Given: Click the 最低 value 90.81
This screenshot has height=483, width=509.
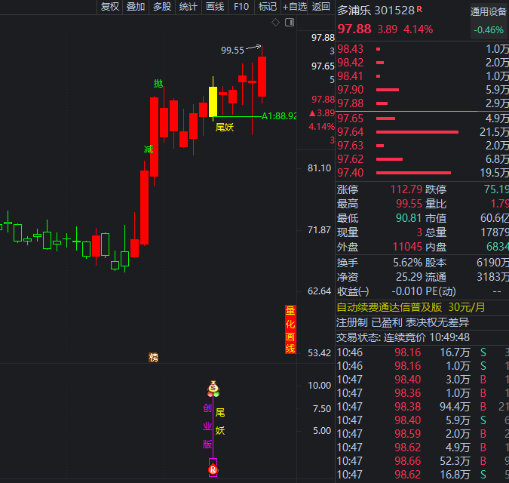Looking at the screenshot, I should (409, 218).
